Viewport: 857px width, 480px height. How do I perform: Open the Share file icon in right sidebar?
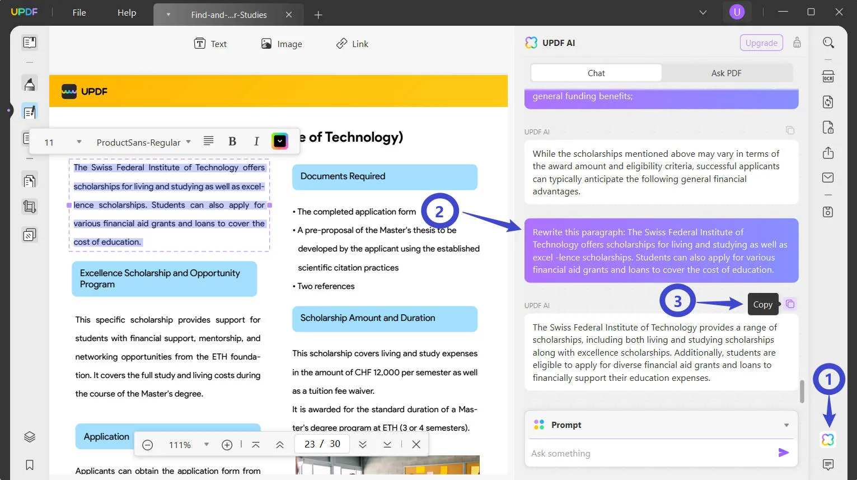[x=828, y=152]
